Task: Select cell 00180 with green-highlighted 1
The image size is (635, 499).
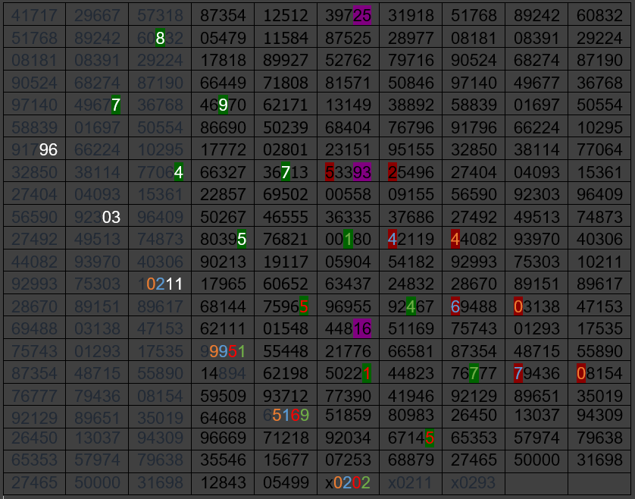Action: click(x=347, y=240)
